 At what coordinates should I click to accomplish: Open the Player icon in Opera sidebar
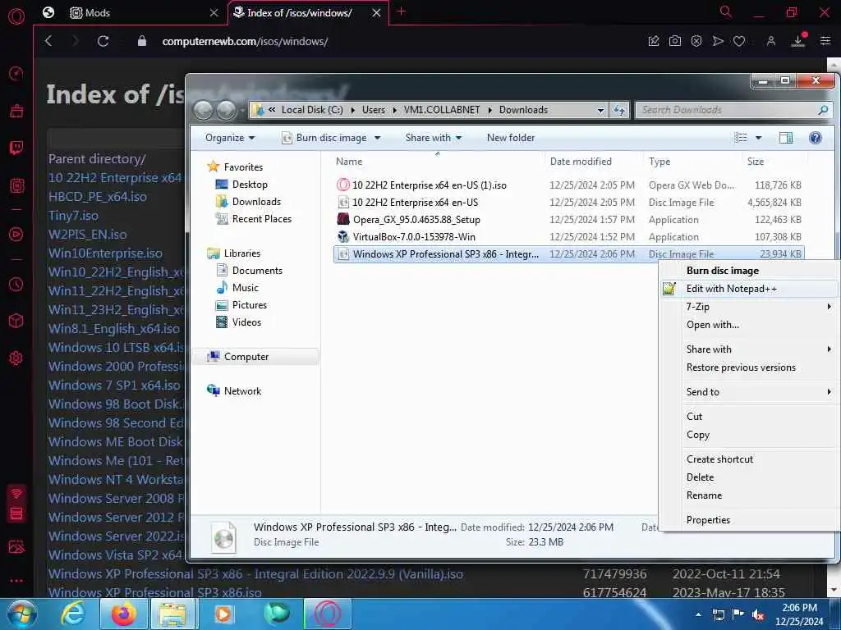point(16,234)
